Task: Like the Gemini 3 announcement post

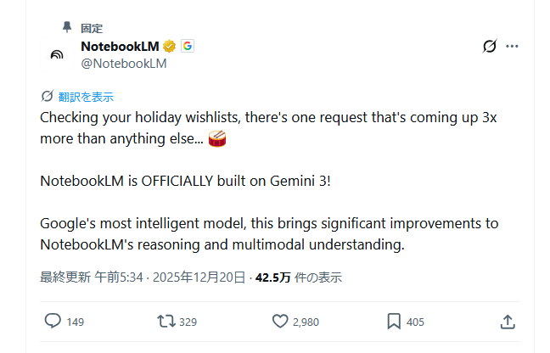Action: point(281,322)
